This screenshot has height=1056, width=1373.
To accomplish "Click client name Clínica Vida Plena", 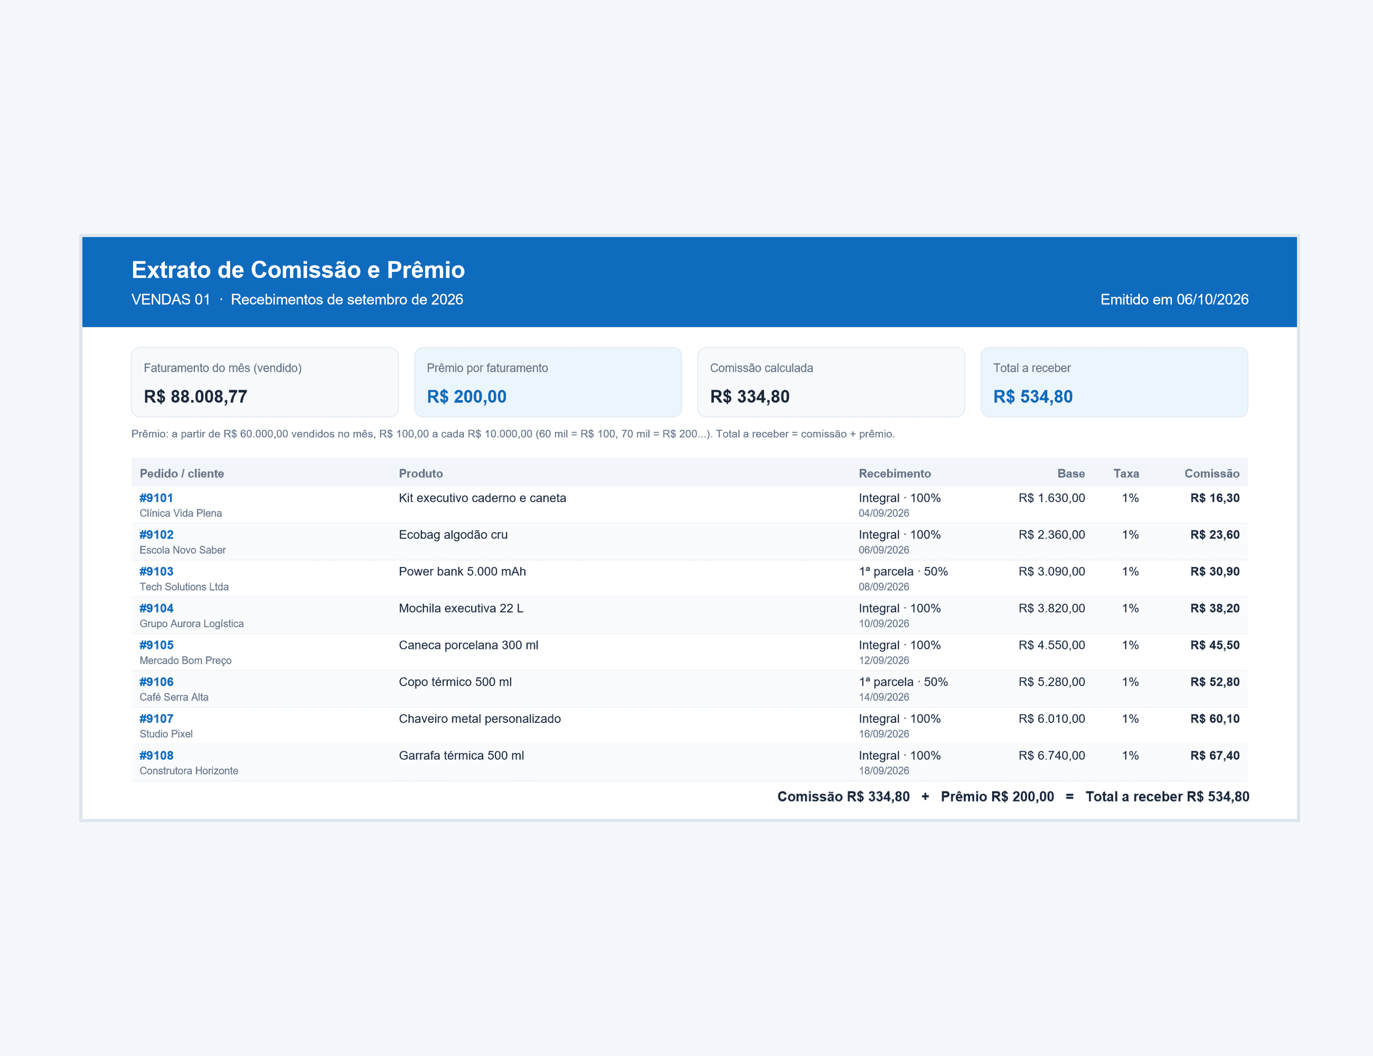I will [181, 513].
